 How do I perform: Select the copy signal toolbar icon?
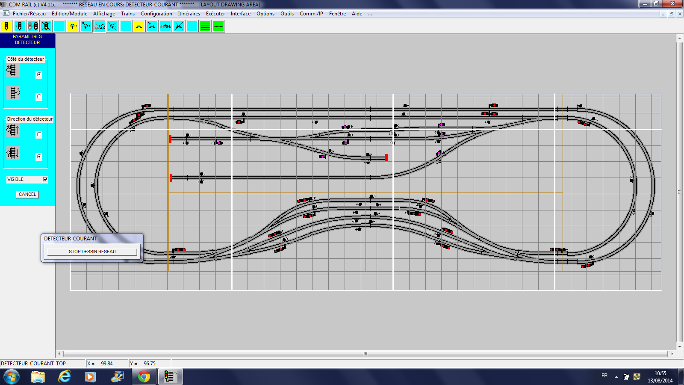coord(33,26)
